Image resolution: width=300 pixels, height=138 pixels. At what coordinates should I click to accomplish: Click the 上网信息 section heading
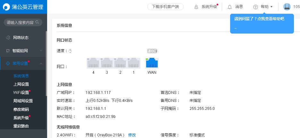coord(64,85)
